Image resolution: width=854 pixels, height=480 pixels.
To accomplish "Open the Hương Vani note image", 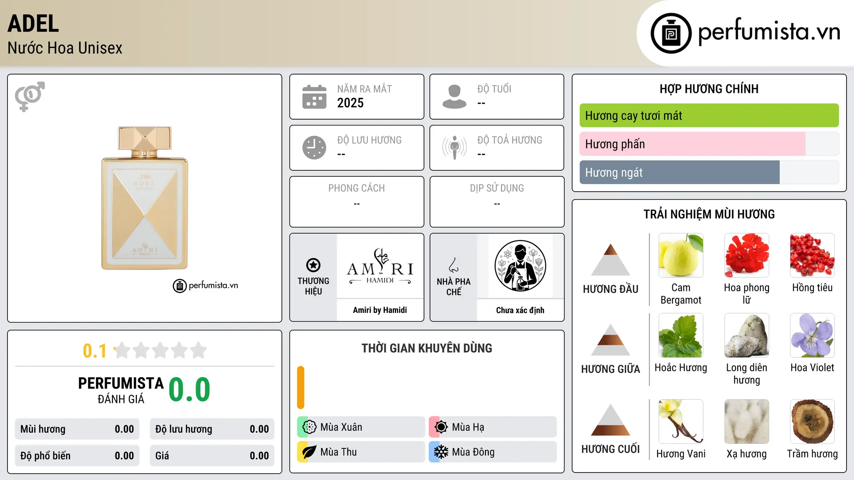I will point(681,422).
